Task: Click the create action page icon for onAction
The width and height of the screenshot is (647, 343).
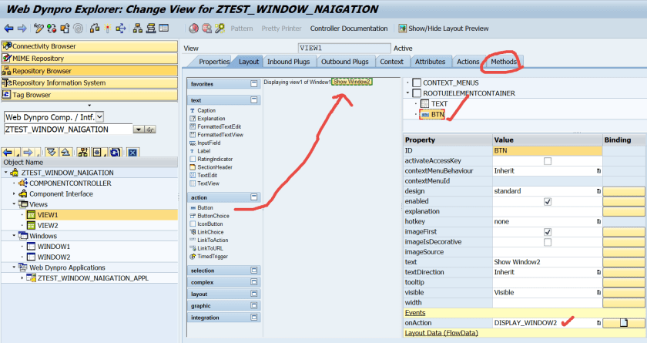Action: (x=623, y=323)
